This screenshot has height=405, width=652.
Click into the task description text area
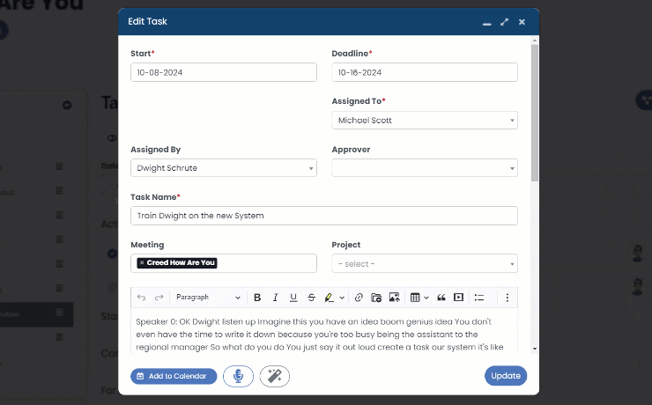coord(324,332)
